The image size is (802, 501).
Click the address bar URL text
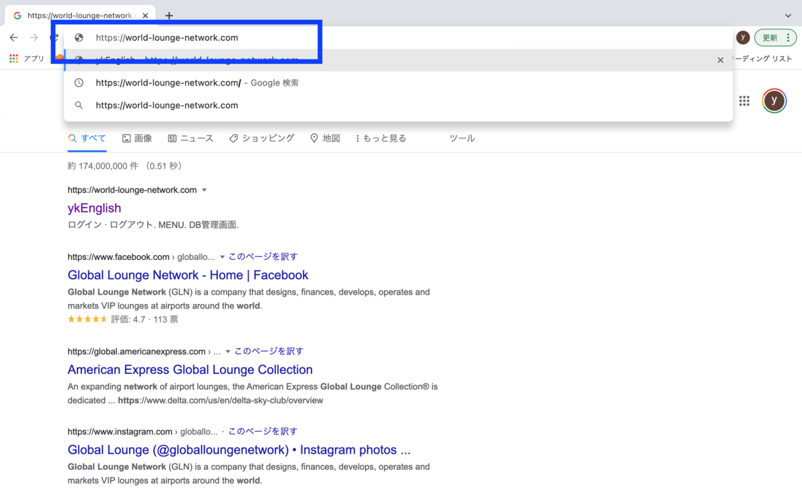(167, 37)
